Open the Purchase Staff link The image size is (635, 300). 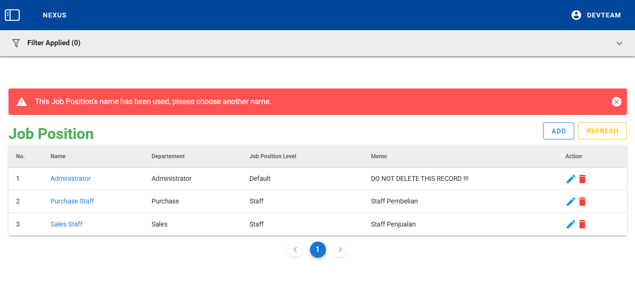click(72, 202)
